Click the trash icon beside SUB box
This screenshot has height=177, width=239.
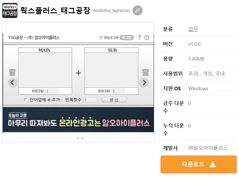145,72
